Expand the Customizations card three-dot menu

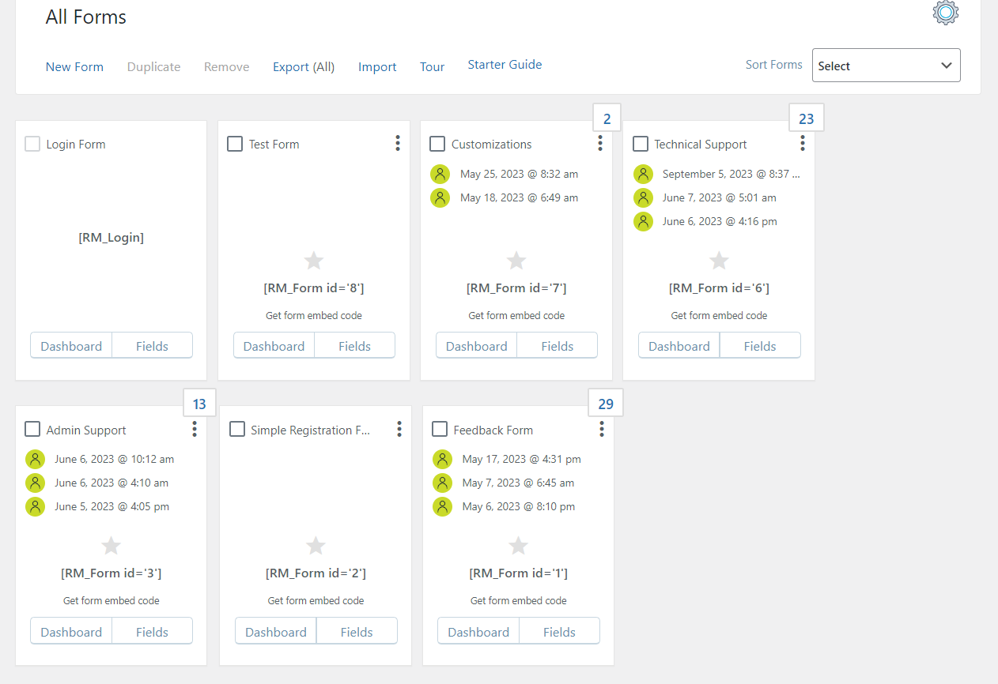(x=600, y=143)
